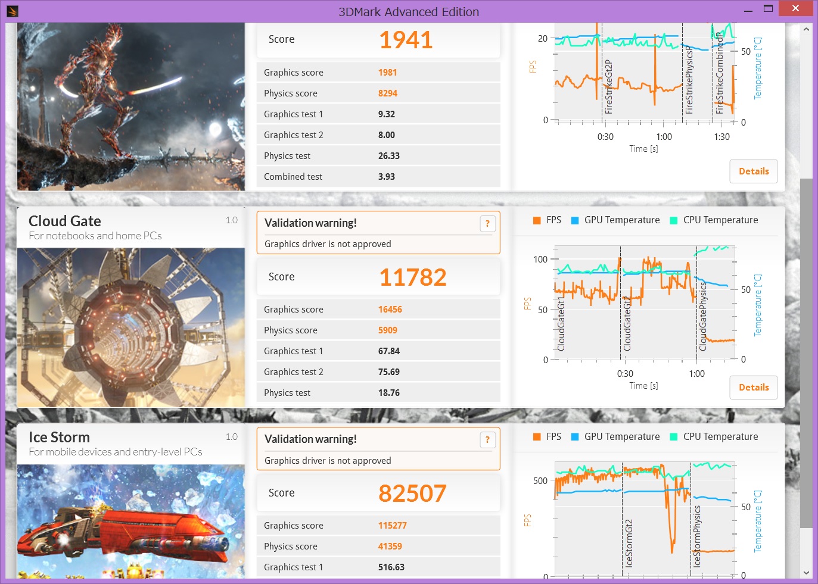Select the Physics test value 18.76
This screenshot has width=818, height=584.
[389, 393]
